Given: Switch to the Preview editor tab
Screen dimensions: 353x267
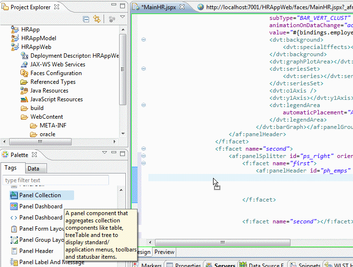Looking at the screenshot, I should click(x=164, y=252).
